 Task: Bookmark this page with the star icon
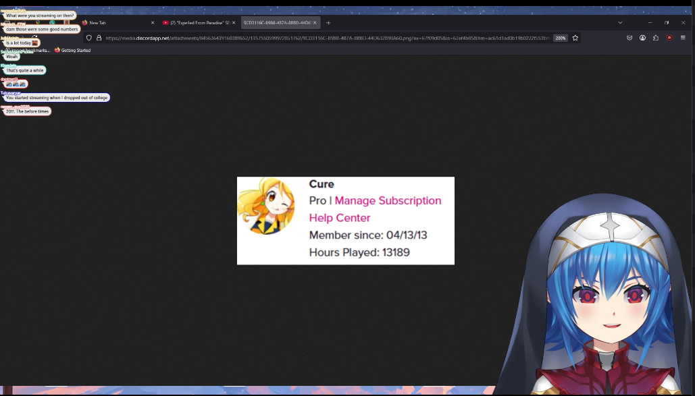click(x=575, y=38)
